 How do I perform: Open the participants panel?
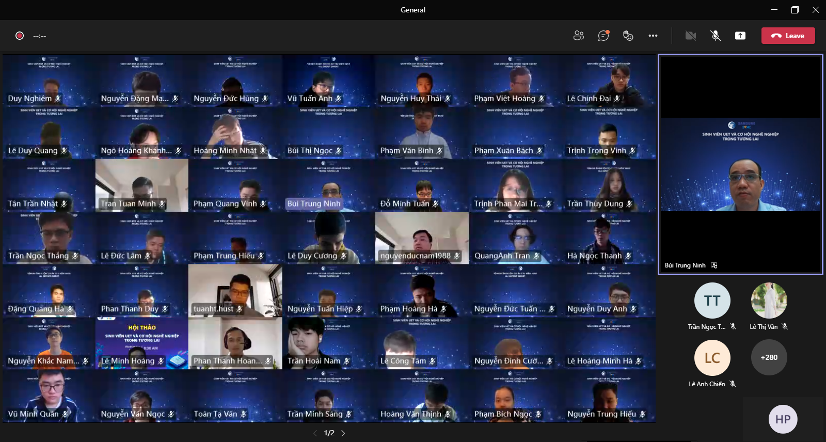point(578,36)
